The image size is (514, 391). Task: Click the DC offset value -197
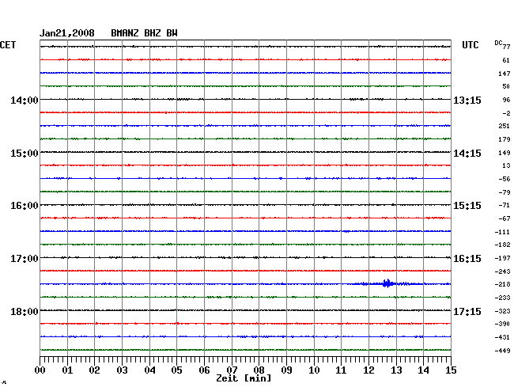click(502, 259)
